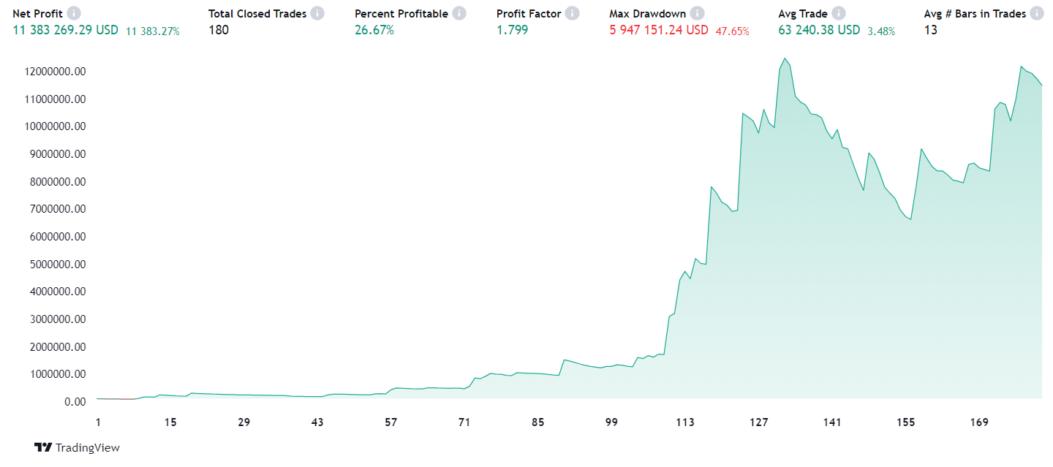Screen dimensions: 1053x467
Task: Open the info icon beside Avg Trade
Action: pos(839,13)
